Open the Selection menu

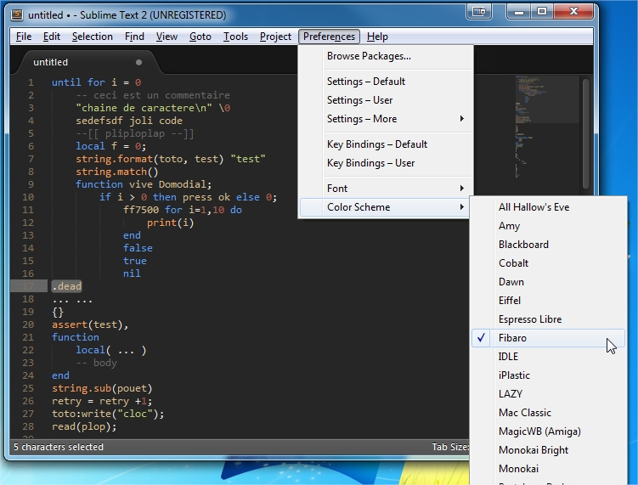93,37
